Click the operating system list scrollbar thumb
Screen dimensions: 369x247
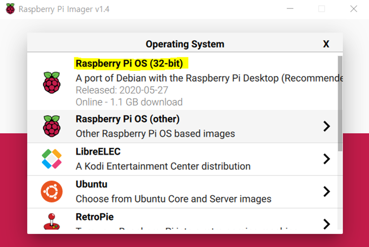point(340,103)
